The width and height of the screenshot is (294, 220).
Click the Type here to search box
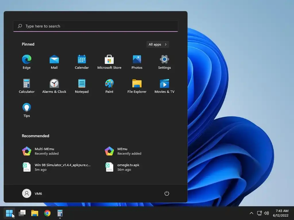click(96, 26)
